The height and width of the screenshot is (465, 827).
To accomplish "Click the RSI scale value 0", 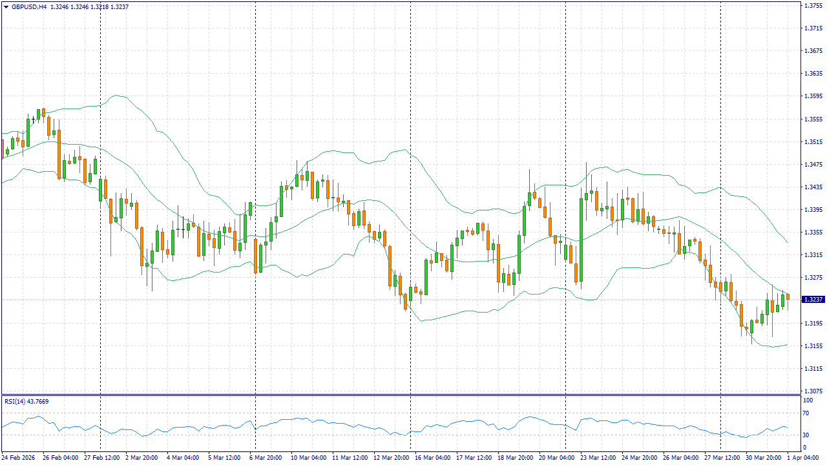I will 804,448.
